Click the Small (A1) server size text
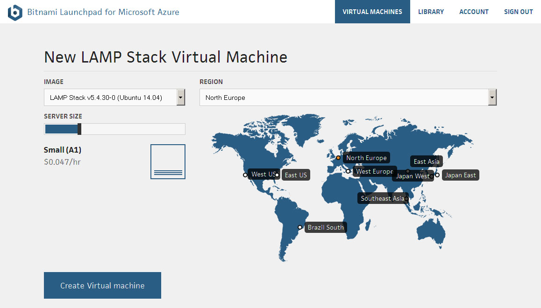The height and width of the screenshot is (308, 541). pos(63,150)
